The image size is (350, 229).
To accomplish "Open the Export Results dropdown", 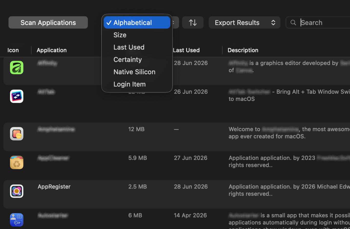I will pyautogui.click(x=245, y=23).
